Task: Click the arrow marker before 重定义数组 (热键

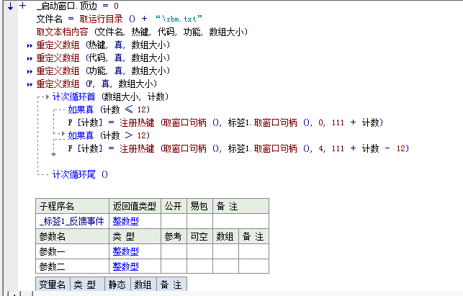Action: pos(30,45)
